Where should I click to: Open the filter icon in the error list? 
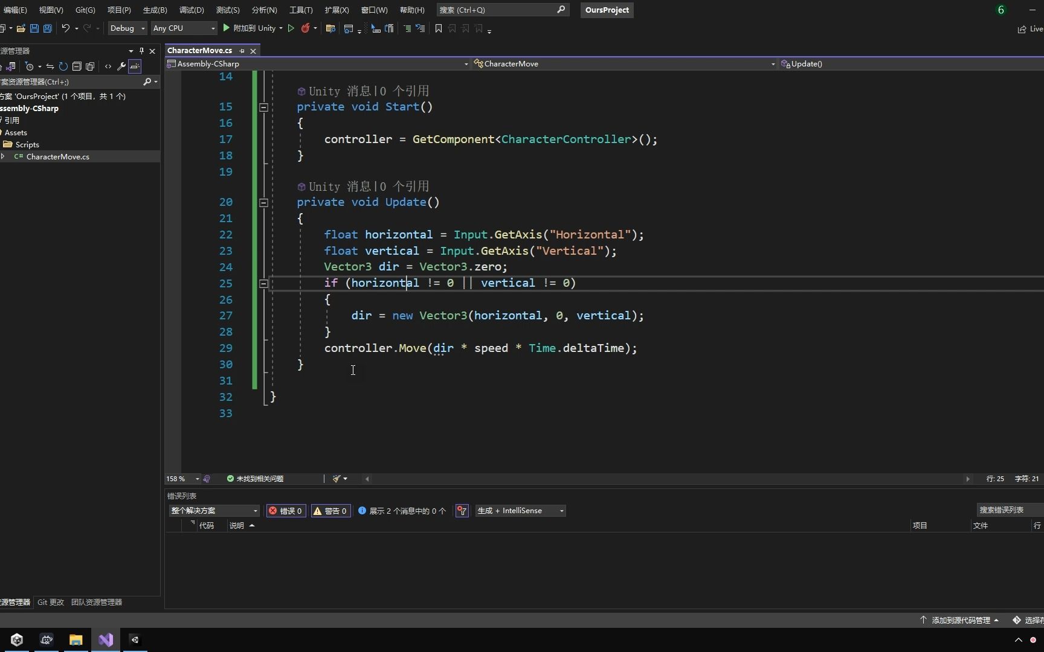coord(462,511)
